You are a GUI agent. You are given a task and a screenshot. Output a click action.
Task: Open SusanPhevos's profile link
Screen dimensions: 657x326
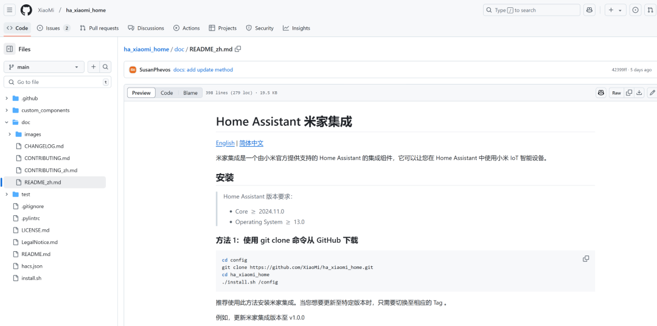click(x=155, y=70)
